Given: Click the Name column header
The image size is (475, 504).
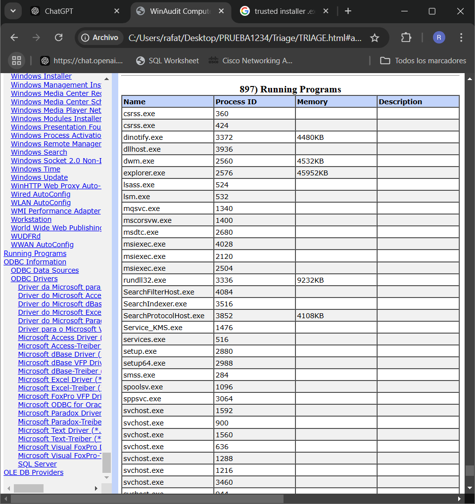Looking at the screenshot, I should 168,102.
